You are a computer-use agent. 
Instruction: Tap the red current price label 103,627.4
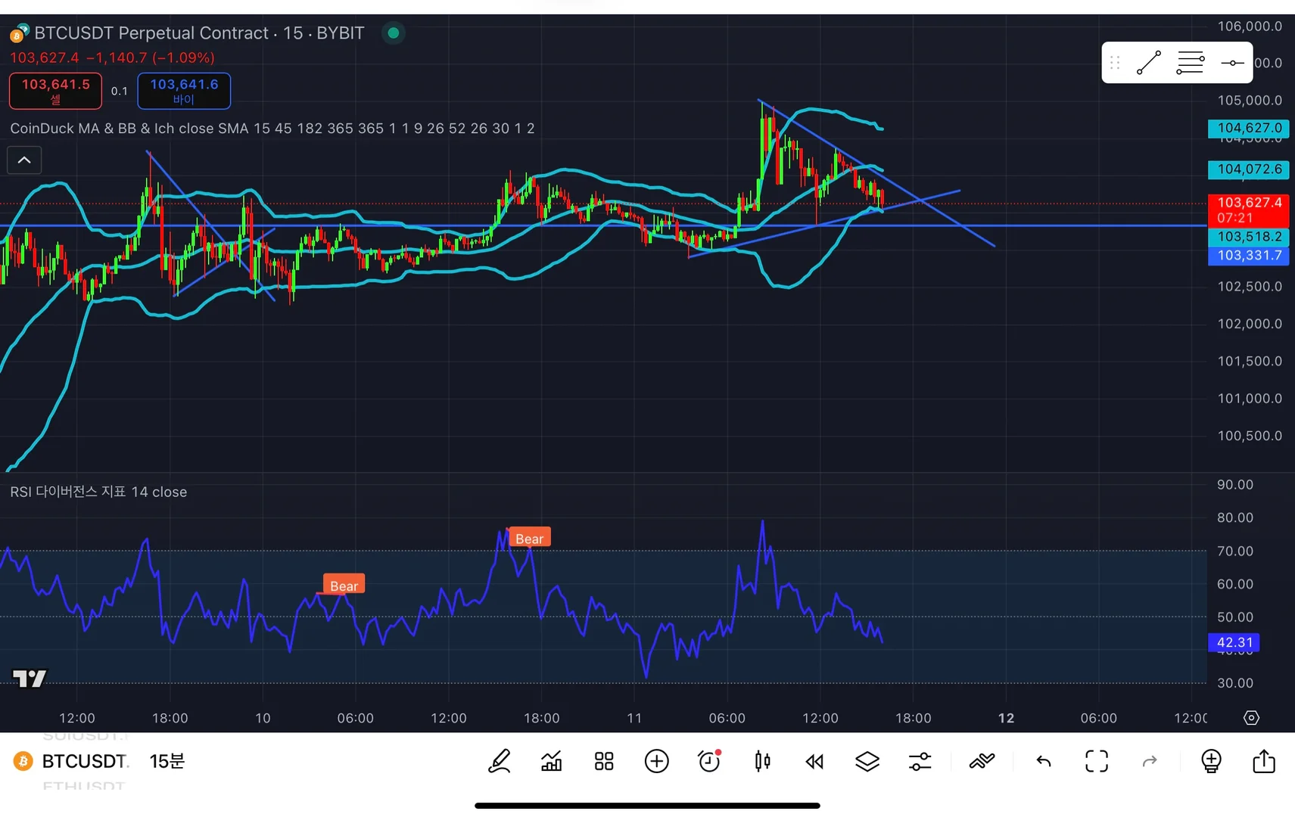pos(1249,210)
